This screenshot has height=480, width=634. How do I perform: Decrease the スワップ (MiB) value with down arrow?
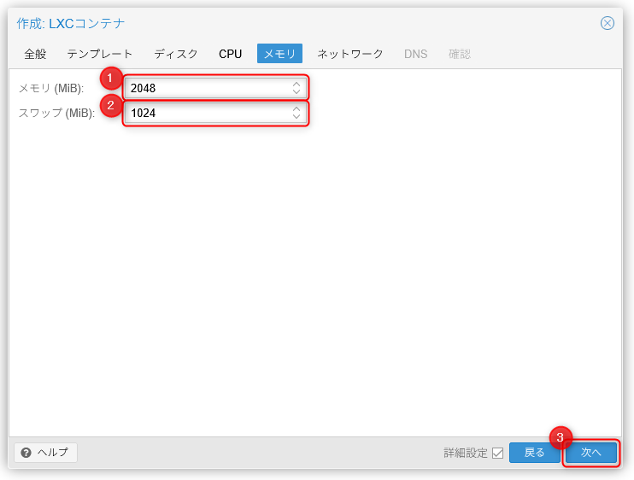click(296, 116)
